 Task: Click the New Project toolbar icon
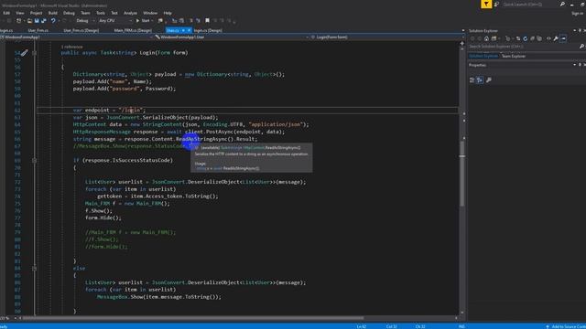click(x=18, y=21)
